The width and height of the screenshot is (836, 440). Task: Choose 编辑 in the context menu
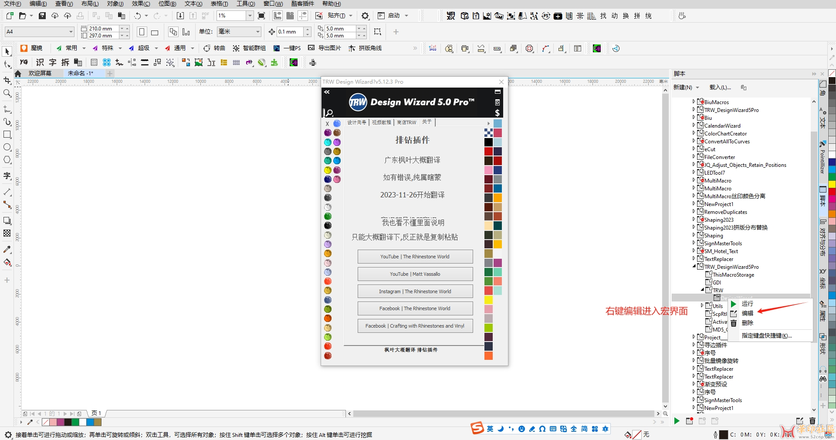pyautogui.click(x=747, y=313)
